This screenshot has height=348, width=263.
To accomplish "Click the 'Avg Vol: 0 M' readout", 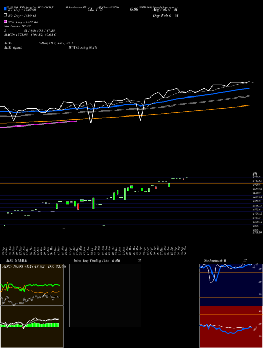I will (x=165, y=9).
